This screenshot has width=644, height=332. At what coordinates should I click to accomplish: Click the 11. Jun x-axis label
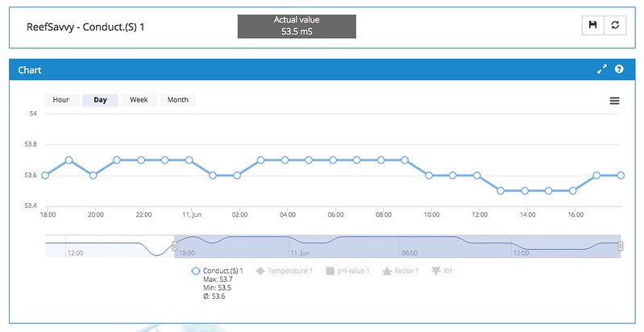pos(192,214)
